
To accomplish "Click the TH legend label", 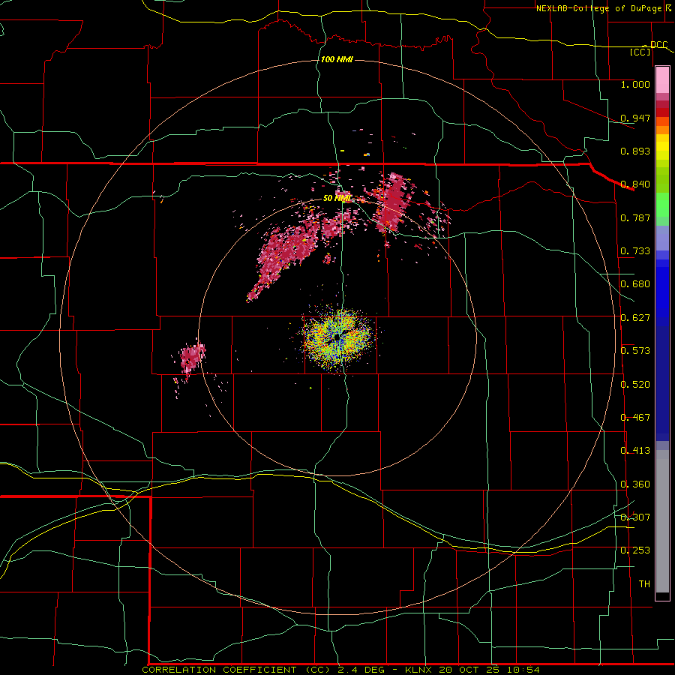I will click(x=644, y=584).
